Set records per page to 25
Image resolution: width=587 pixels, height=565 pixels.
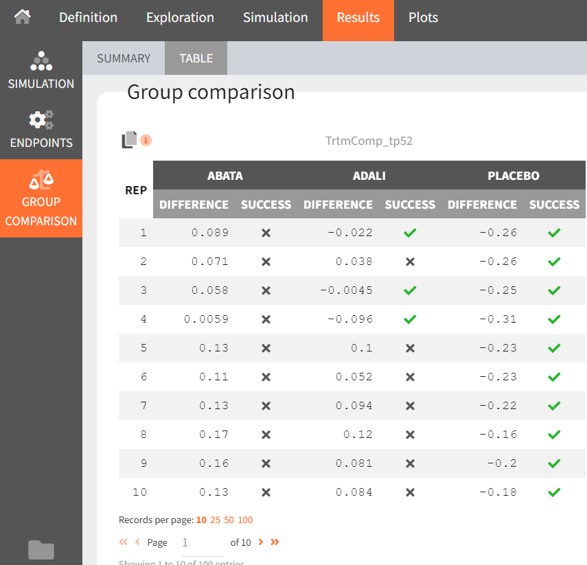tap(216, 520)
